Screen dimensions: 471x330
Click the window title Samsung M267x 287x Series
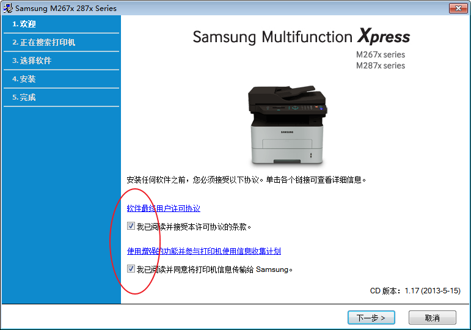[66, 9]
